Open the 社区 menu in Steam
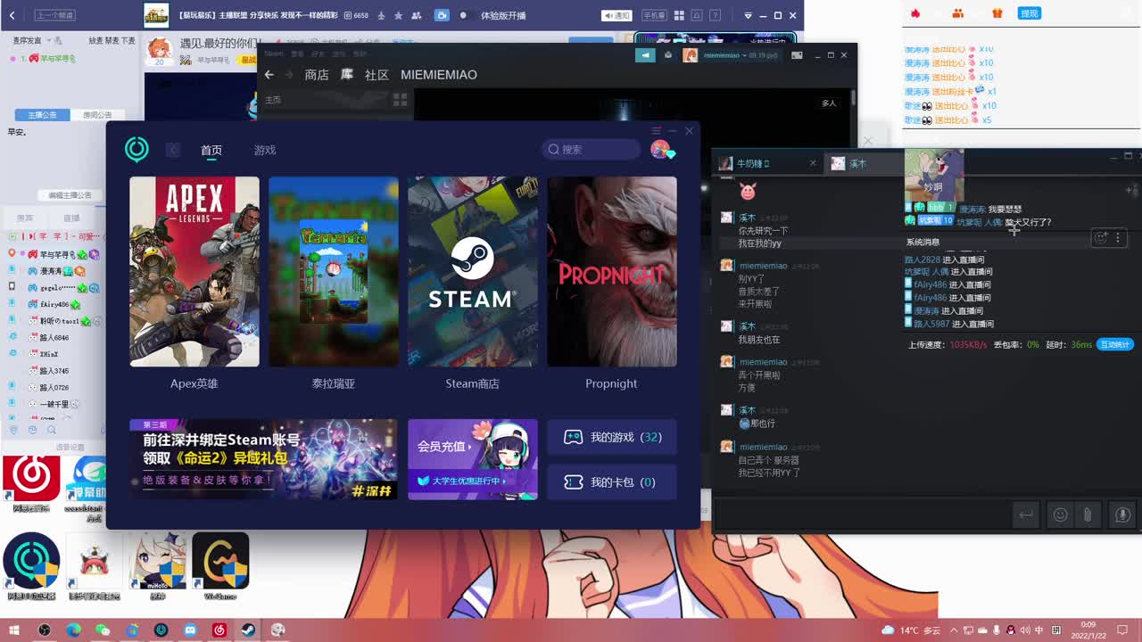Viewport: 1142px width, 642px height. [x=377, y=75]
